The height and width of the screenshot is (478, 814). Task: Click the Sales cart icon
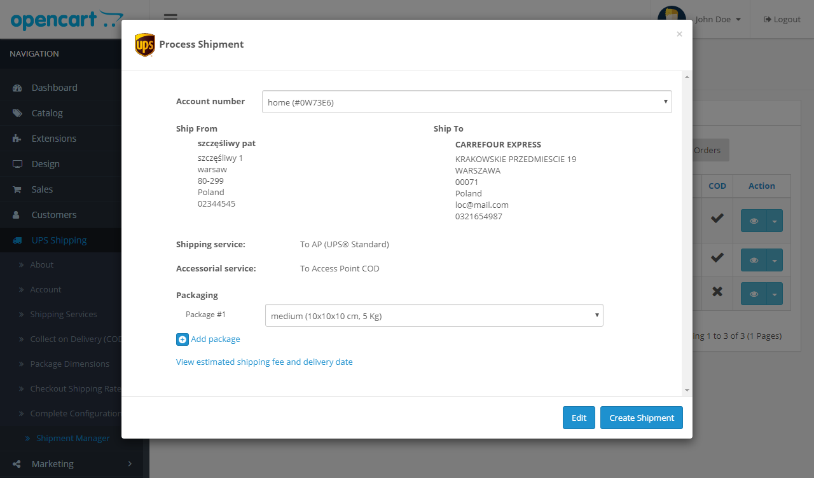pos(17,189)
